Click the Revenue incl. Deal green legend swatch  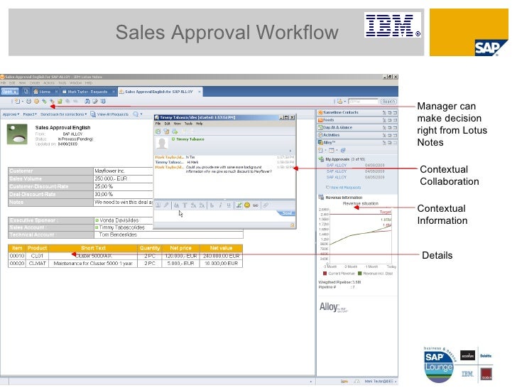point(360,274)
